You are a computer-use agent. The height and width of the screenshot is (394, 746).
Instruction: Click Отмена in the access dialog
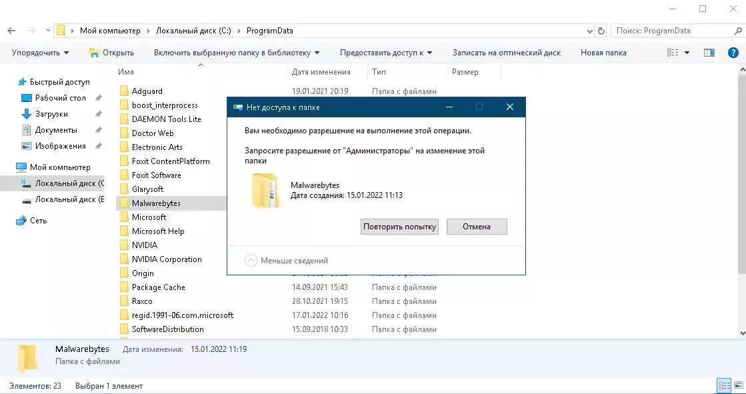coord(477,227)
